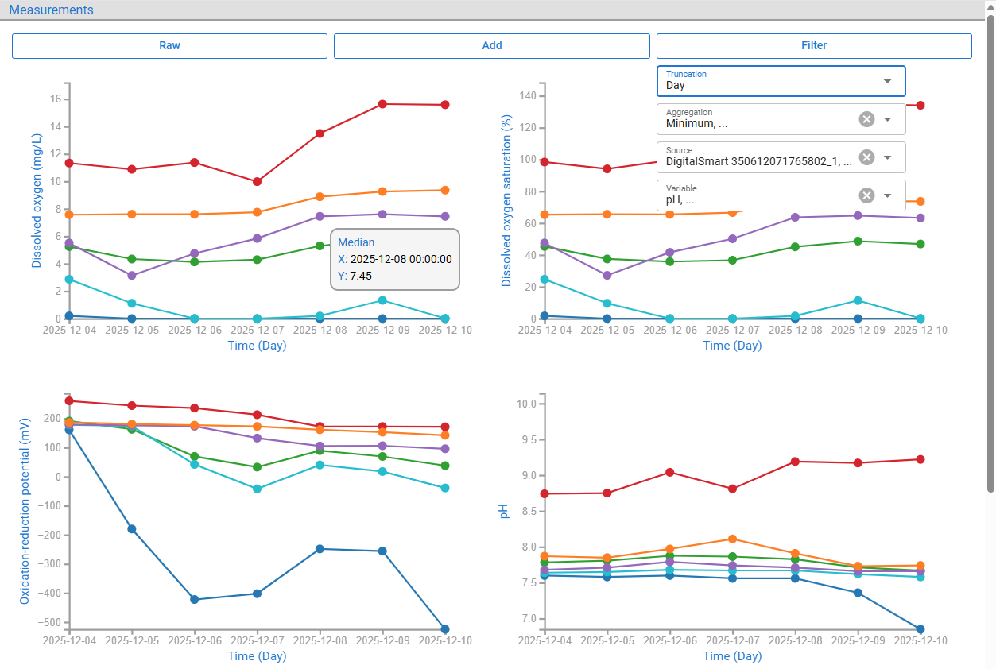
Task: Clear the Aggregation selection with X icon
Action: point(866,119)
